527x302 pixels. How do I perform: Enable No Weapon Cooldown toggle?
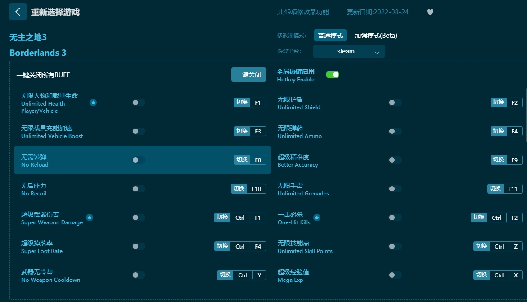click(139, 275)
